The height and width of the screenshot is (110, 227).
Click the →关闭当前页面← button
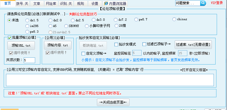(x=113, y=102)
